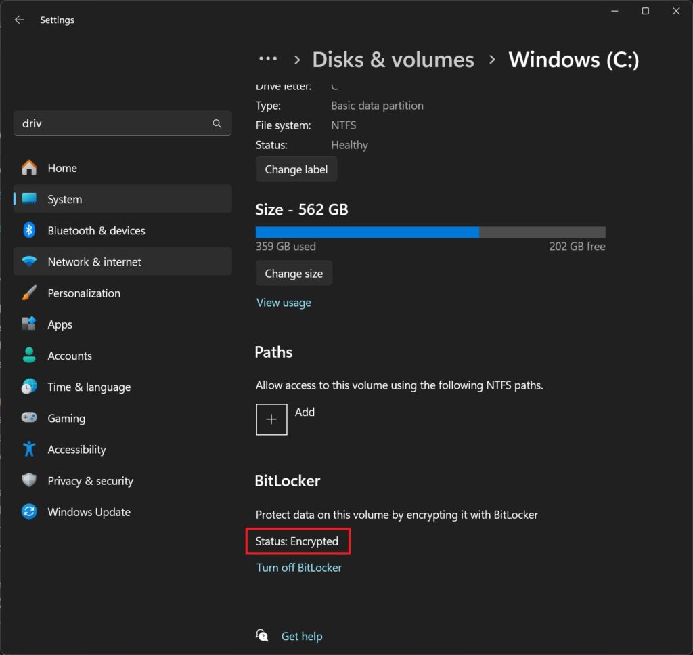The width and height of the screenshot is (693, 655).
Task: Select the Windows (C:) breadcrumb
Action: tap(573, 60)
